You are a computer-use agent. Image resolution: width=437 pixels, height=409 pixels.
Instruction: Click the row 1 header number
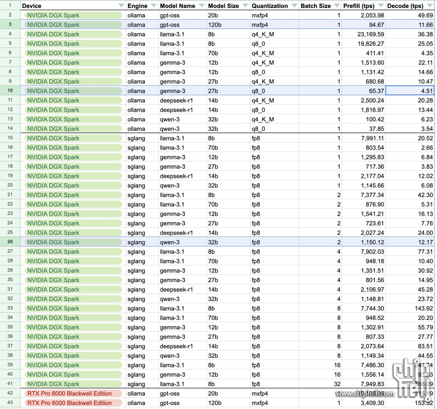pos(10,6)
